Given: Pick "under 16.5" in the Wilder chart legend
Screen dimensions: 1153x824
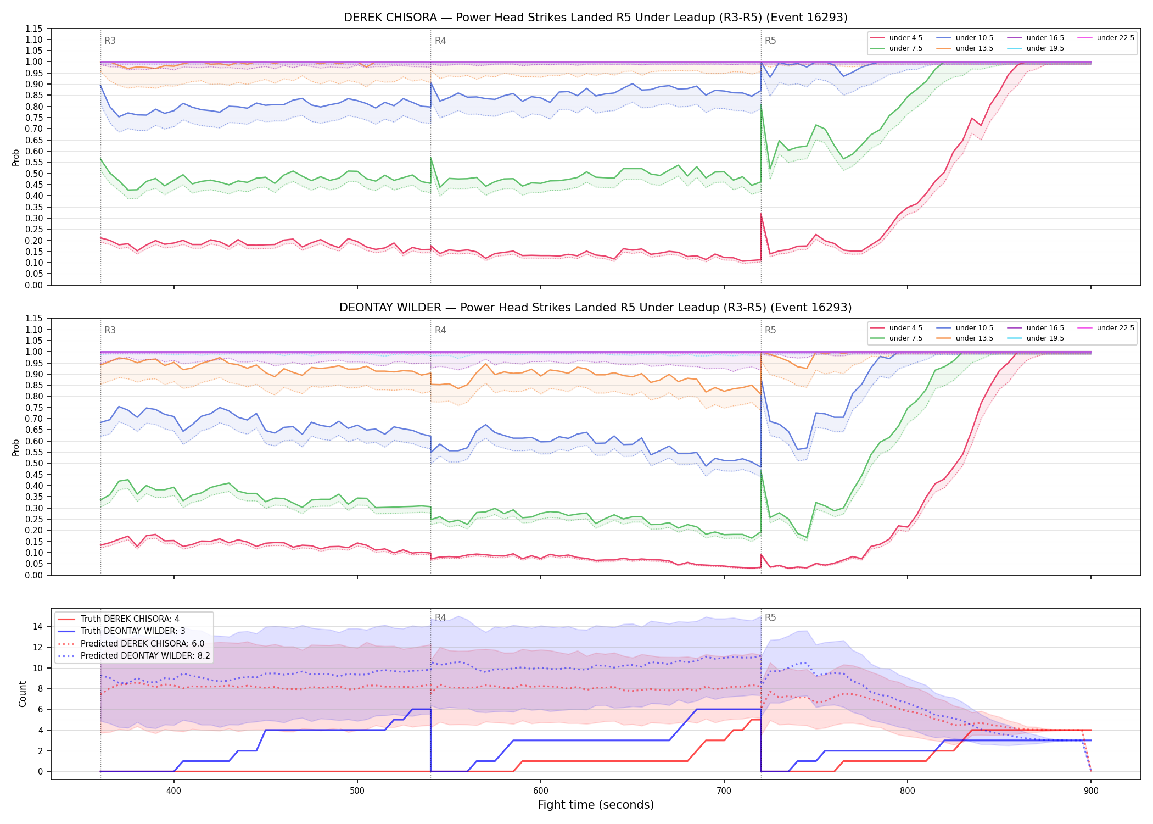Looking at the screenshot, I should click(x=1036, y=328).
